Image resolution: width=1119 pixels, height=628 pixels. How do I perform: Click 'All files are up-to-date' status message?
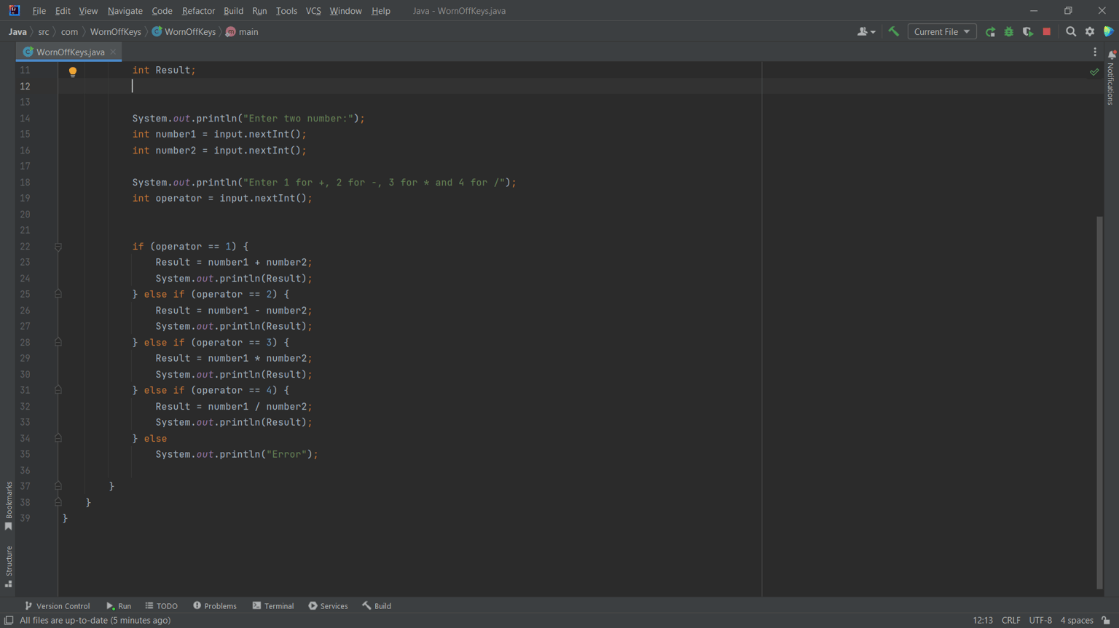(95, 621)
